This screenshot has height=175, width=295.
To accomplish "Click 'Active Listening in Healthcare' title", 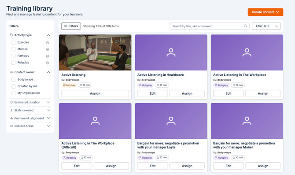I will click(x=160, y=75).
